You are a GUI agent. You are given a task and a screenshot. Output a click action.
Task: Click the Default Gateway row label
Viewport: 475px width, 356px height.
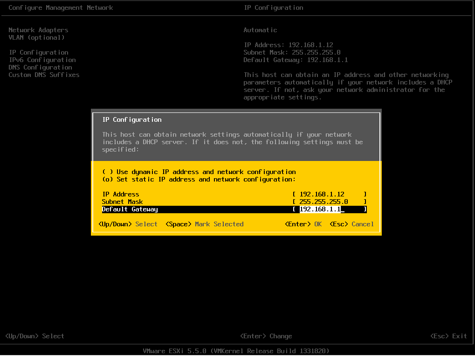coord(130,209)
